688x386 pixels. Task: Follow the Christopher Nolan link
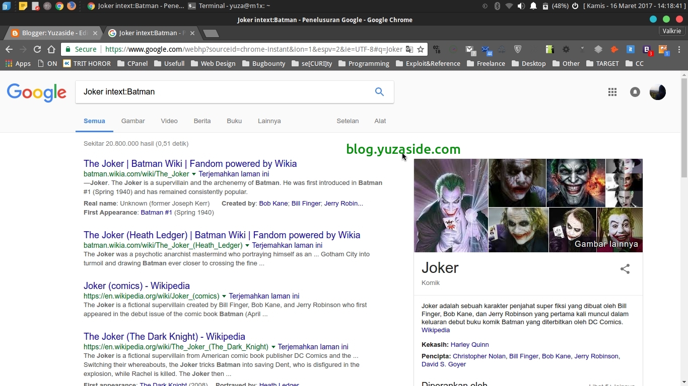point(479,356)
